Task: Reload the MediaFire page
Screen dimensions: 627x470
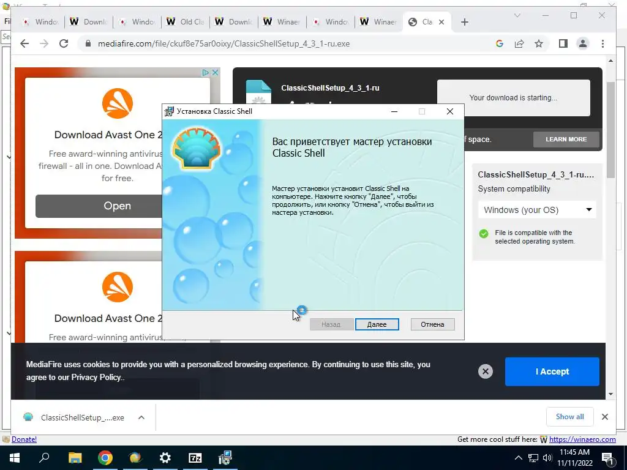Action: point(64,43)
